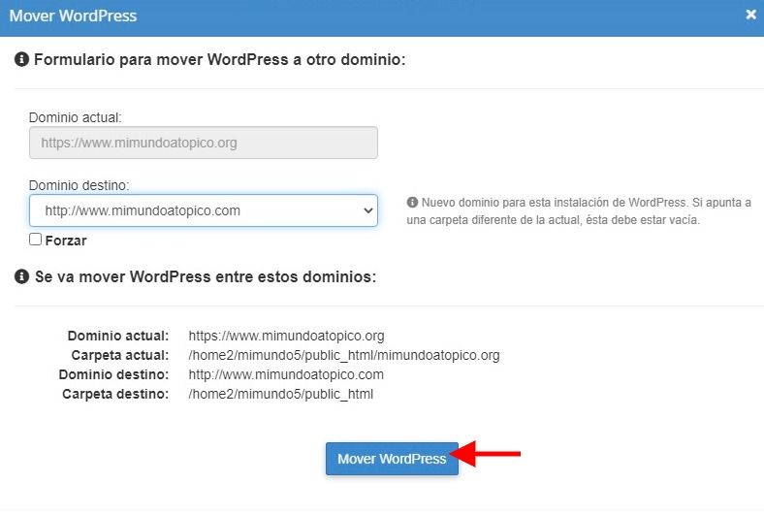Click the Formulario para mover WordPress heading
Viewport: 764px width, 515px height.
220,59
